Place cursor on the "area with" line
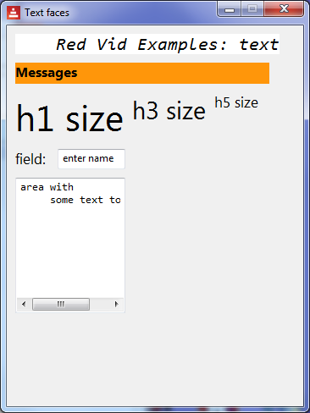Image resolution: width=310 pixels, height=413 pixels. [47, 187]
